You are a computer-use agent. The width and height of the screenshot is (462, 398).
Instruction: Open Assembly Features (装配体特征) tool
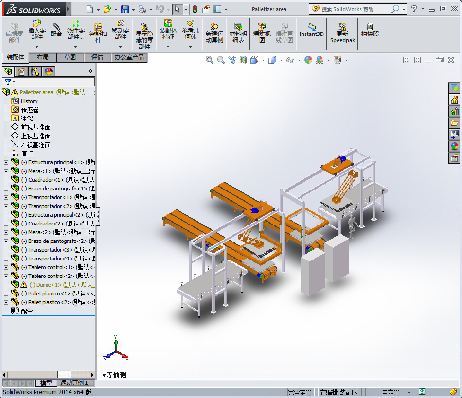(x=168, y=30)
